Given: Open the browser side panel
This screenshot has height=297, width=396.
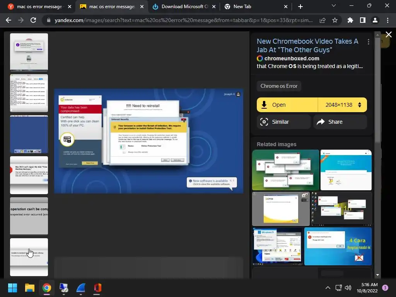Looking at the screenshot, I should pos(363,20).
